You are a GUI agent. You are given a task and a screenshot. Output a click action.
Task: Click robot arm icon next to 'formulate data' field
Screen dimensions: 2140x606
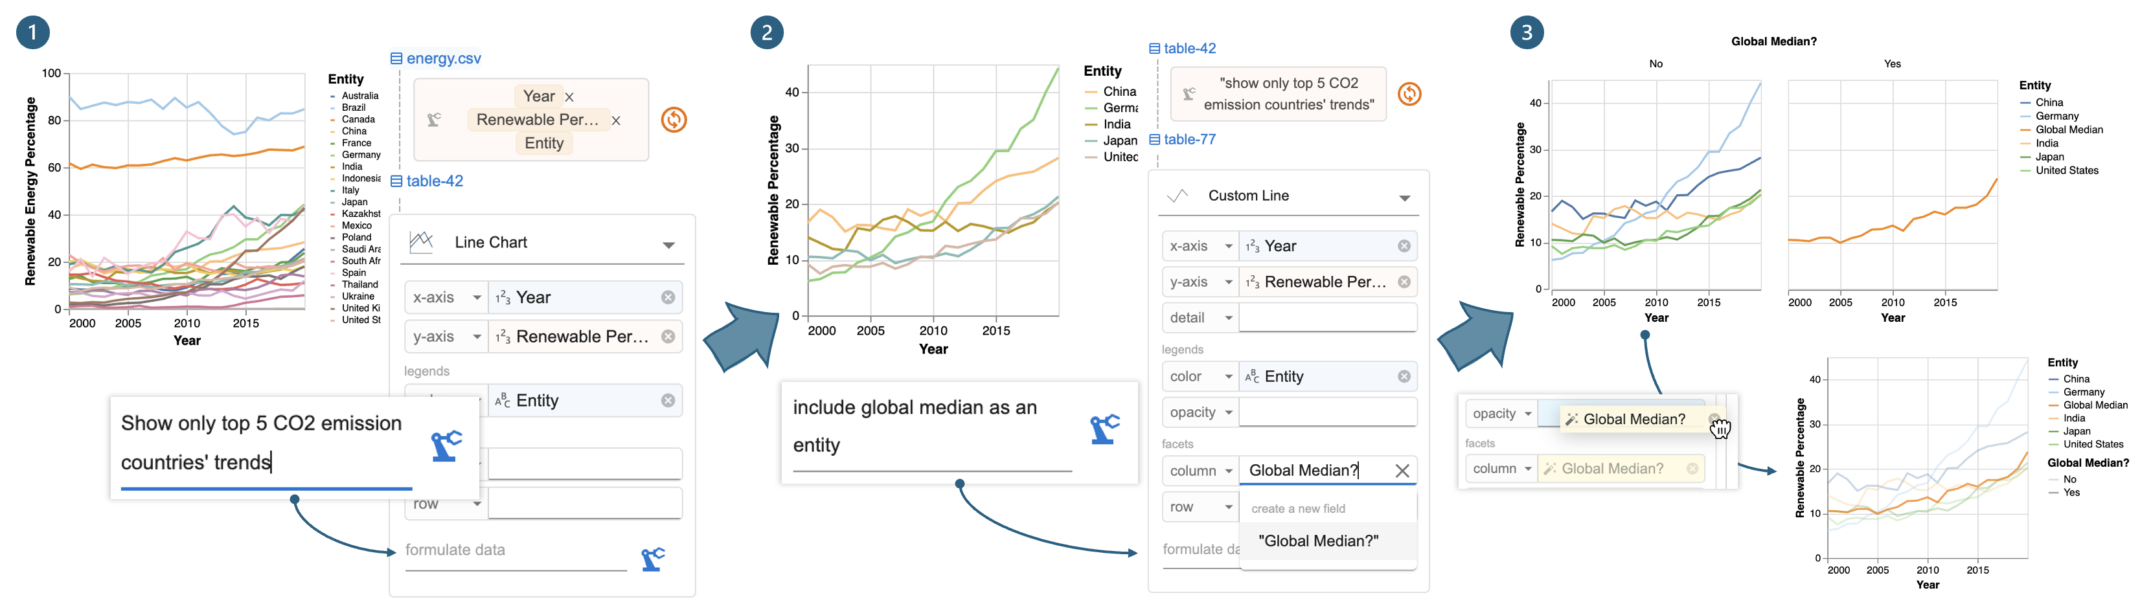653,559
